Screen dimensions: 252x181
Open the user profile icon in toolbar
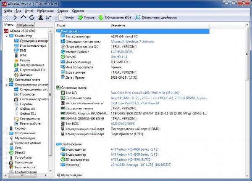40,18
